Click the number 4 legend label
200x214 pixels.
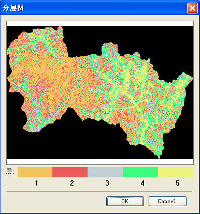[x=142, y=183]
